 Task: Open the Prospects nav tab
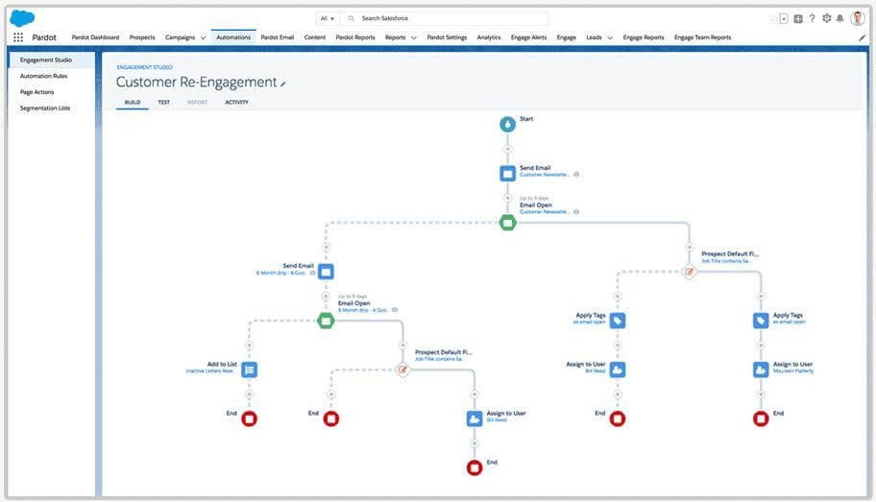coord(142,37)
